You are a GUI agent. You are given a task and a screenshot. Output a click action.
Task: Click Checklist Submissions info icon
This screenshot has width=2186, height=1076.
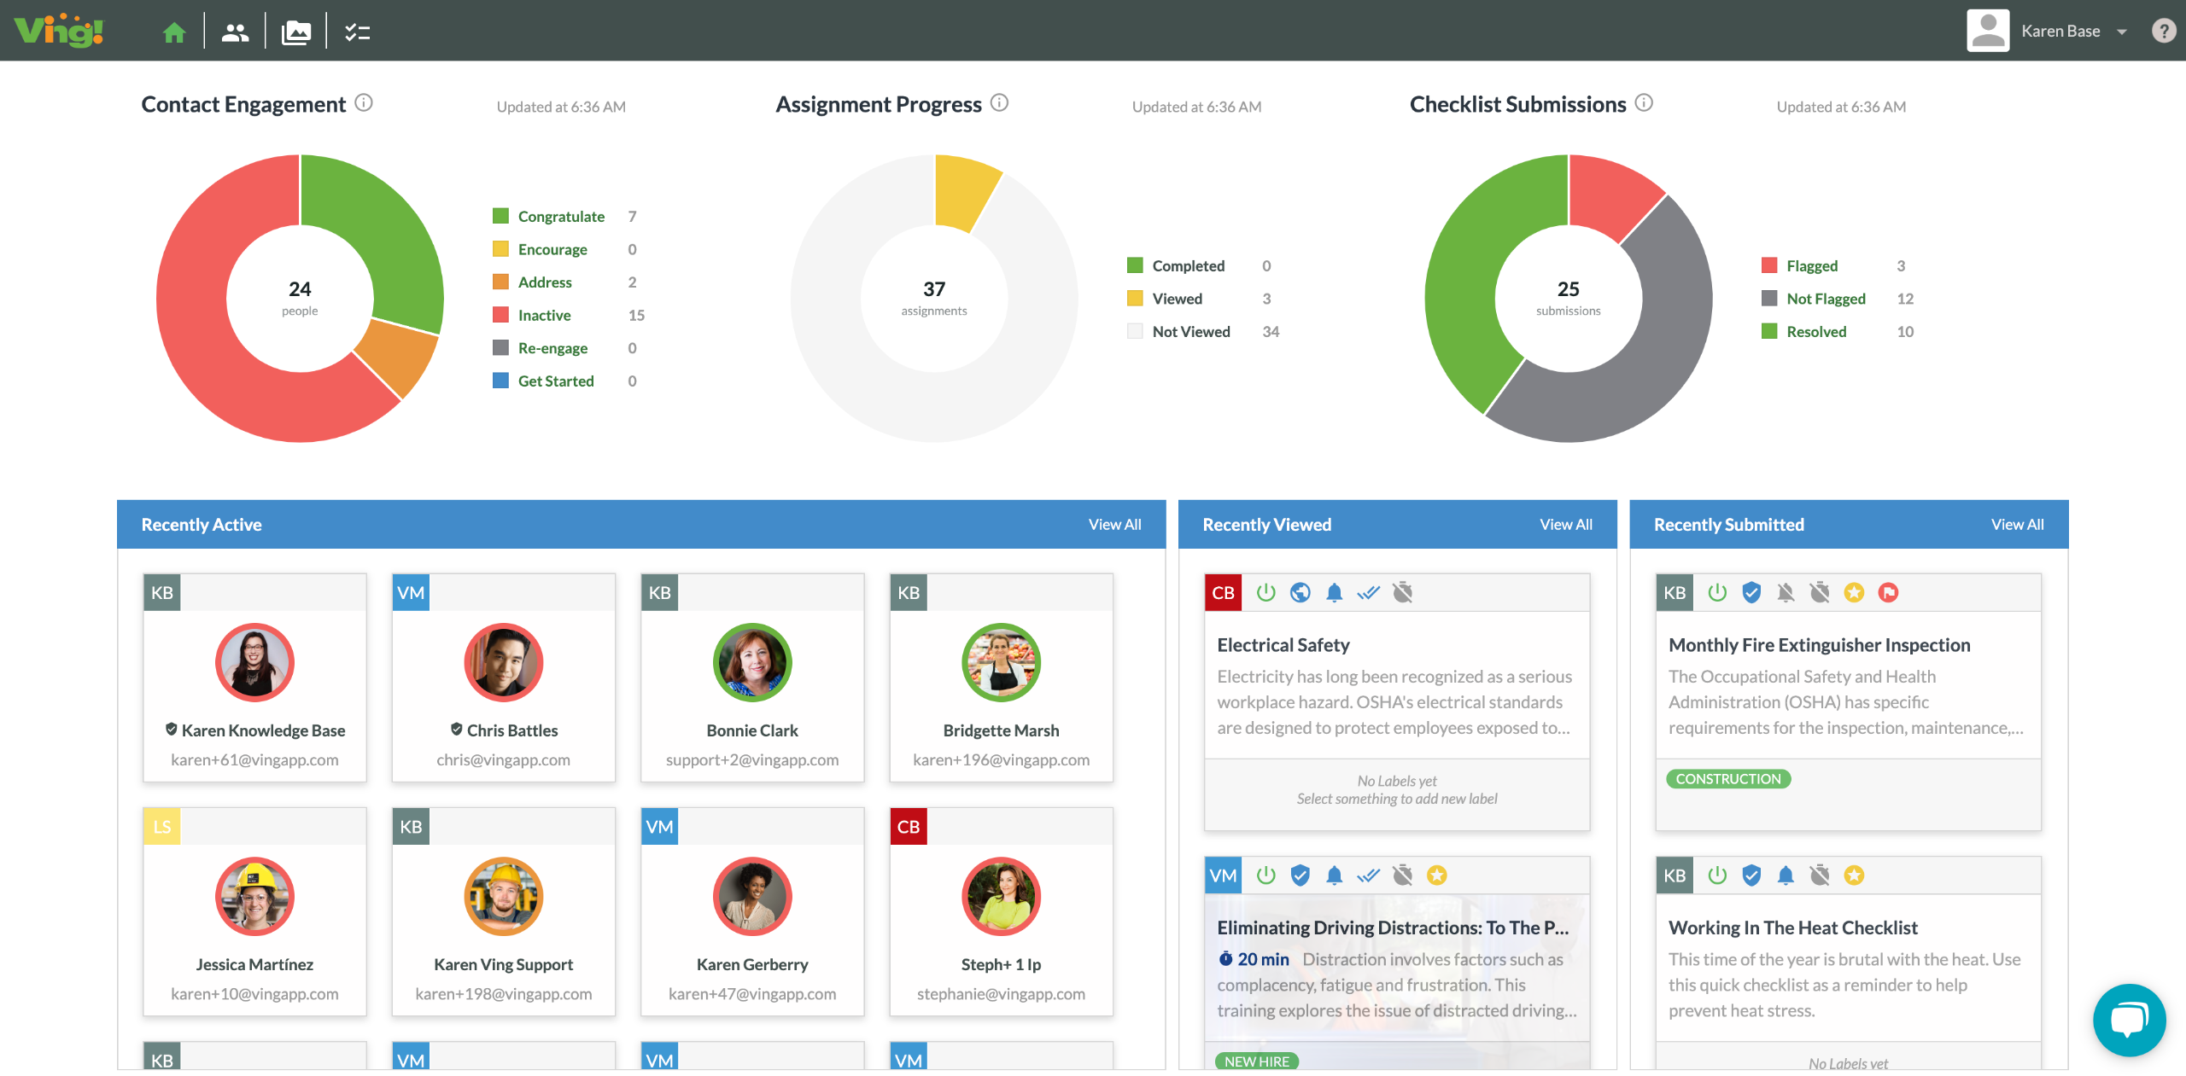pyautogui.click(x=1644, y=103)
